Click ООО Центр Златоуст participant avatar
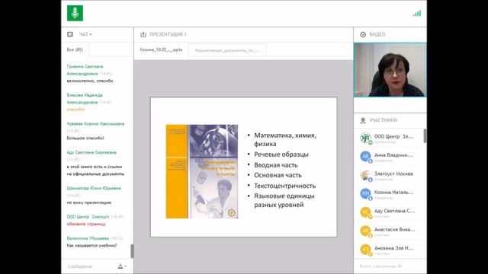 (366, 138)
